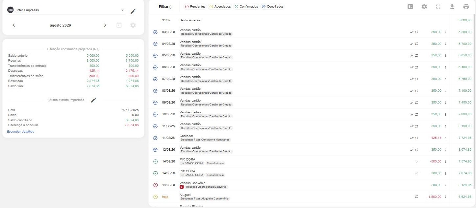
Task: Click the conciliated status icon for 05/08/26
Action: pyautogui.click(x=155, y=56)
